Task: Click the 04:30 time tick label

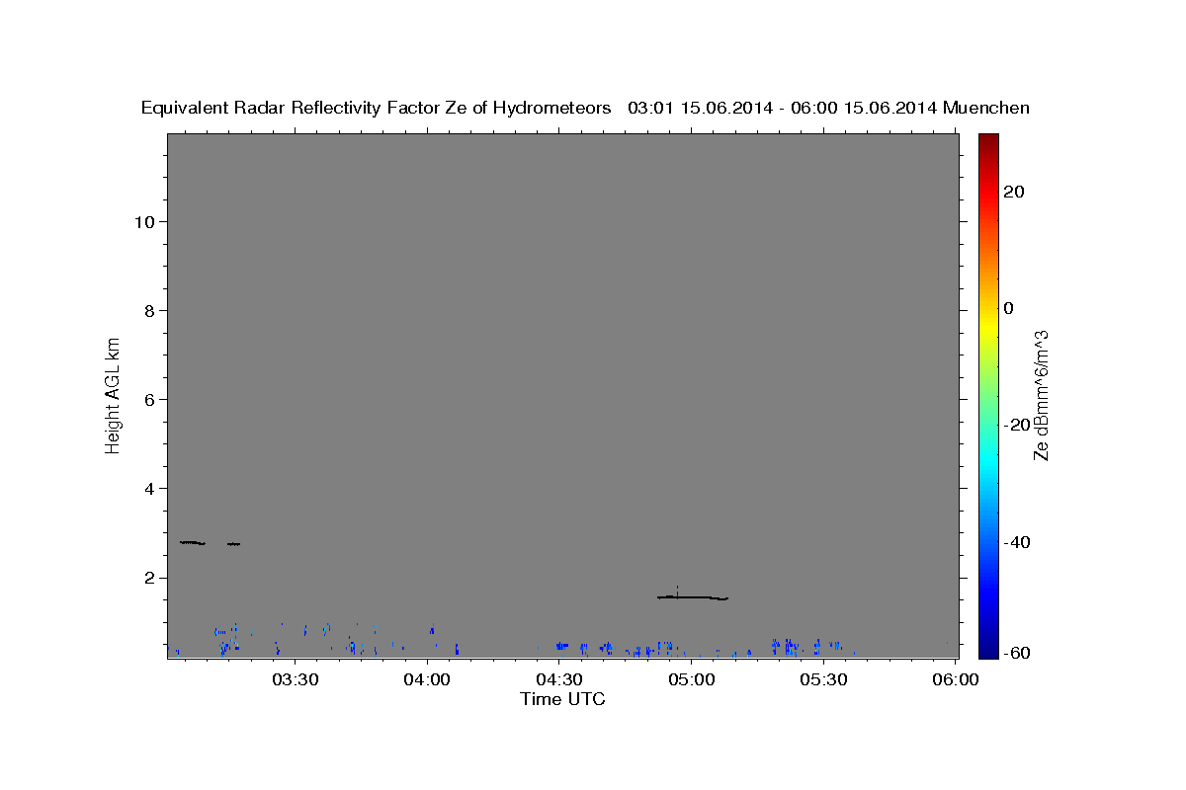Action: point(558,680)
